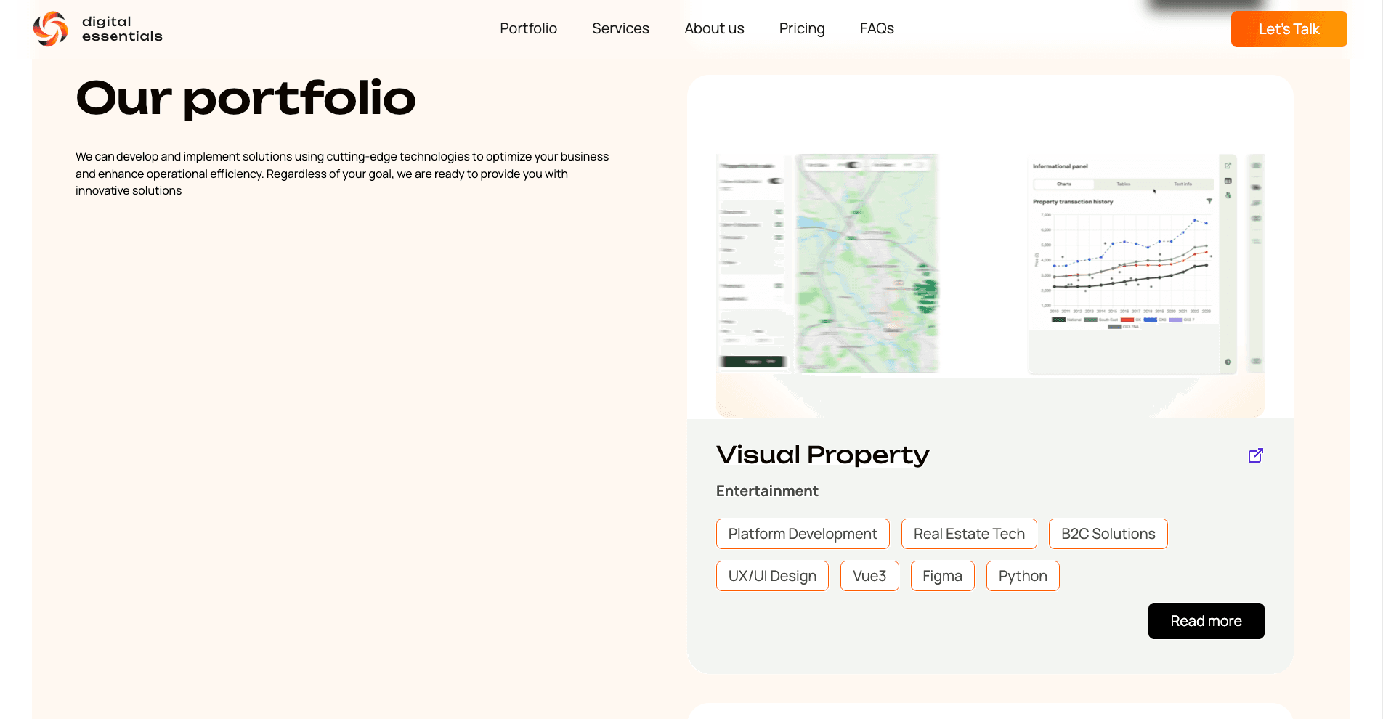This screenshot has width=1383, height=719.
Task: Click Read more on Visual Property
Action: [x=1206, y=621]
